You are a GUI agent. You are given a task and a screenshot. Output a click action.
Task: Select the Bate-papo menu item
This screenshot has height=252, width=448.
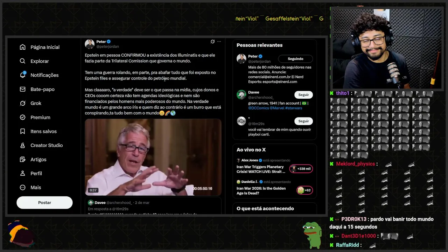coord(42,89)
